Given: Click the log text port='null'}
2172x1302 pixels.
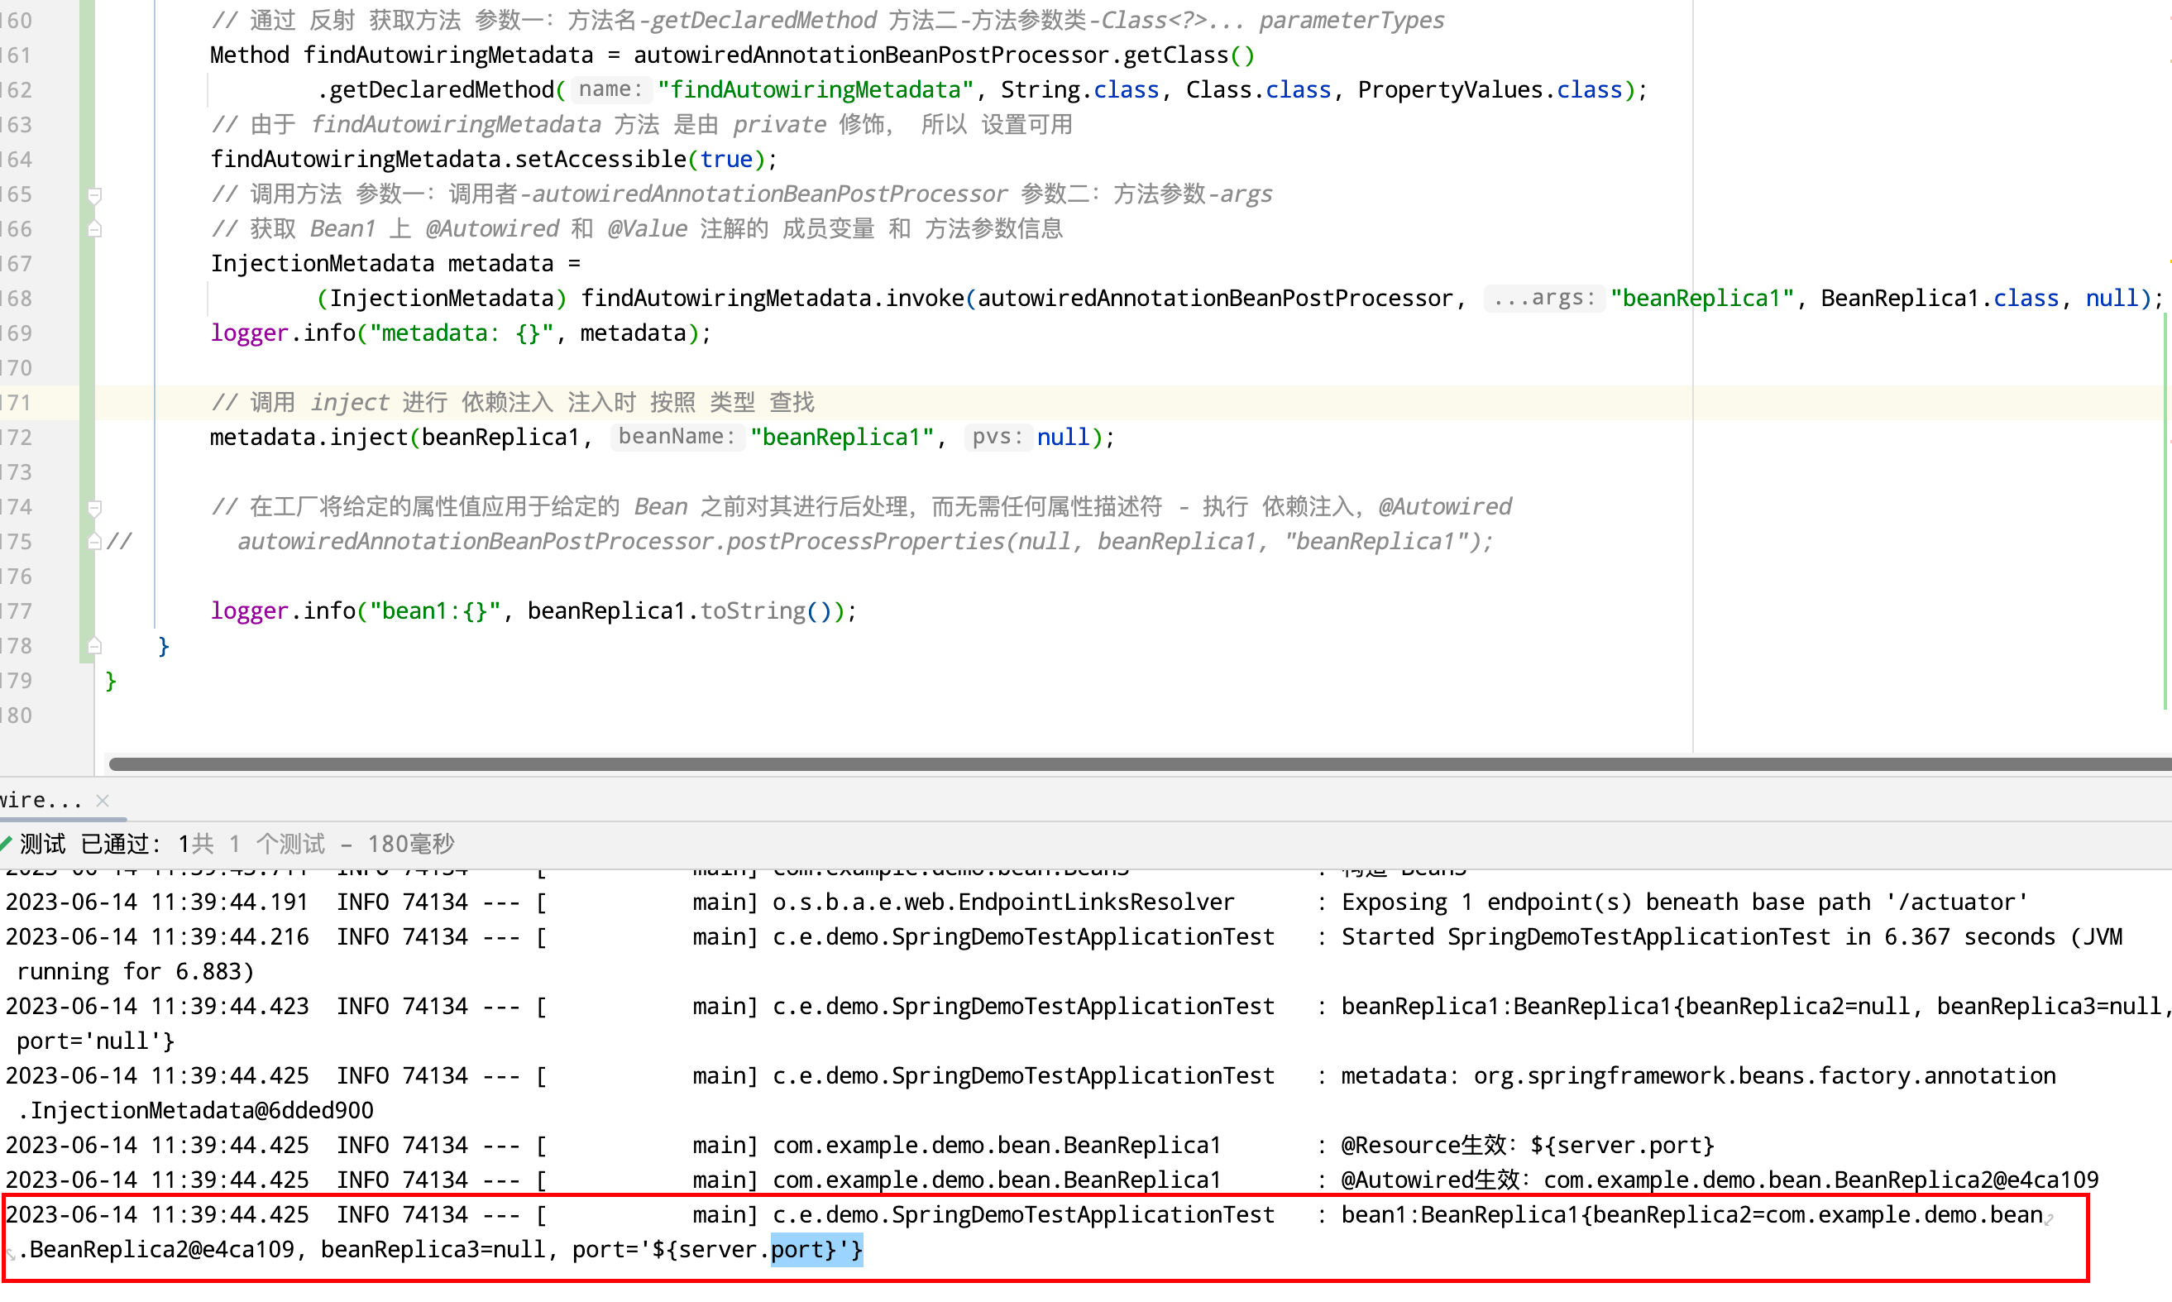Looking at the screenshot, I should pyautogui.click(x=96, y=1041).
